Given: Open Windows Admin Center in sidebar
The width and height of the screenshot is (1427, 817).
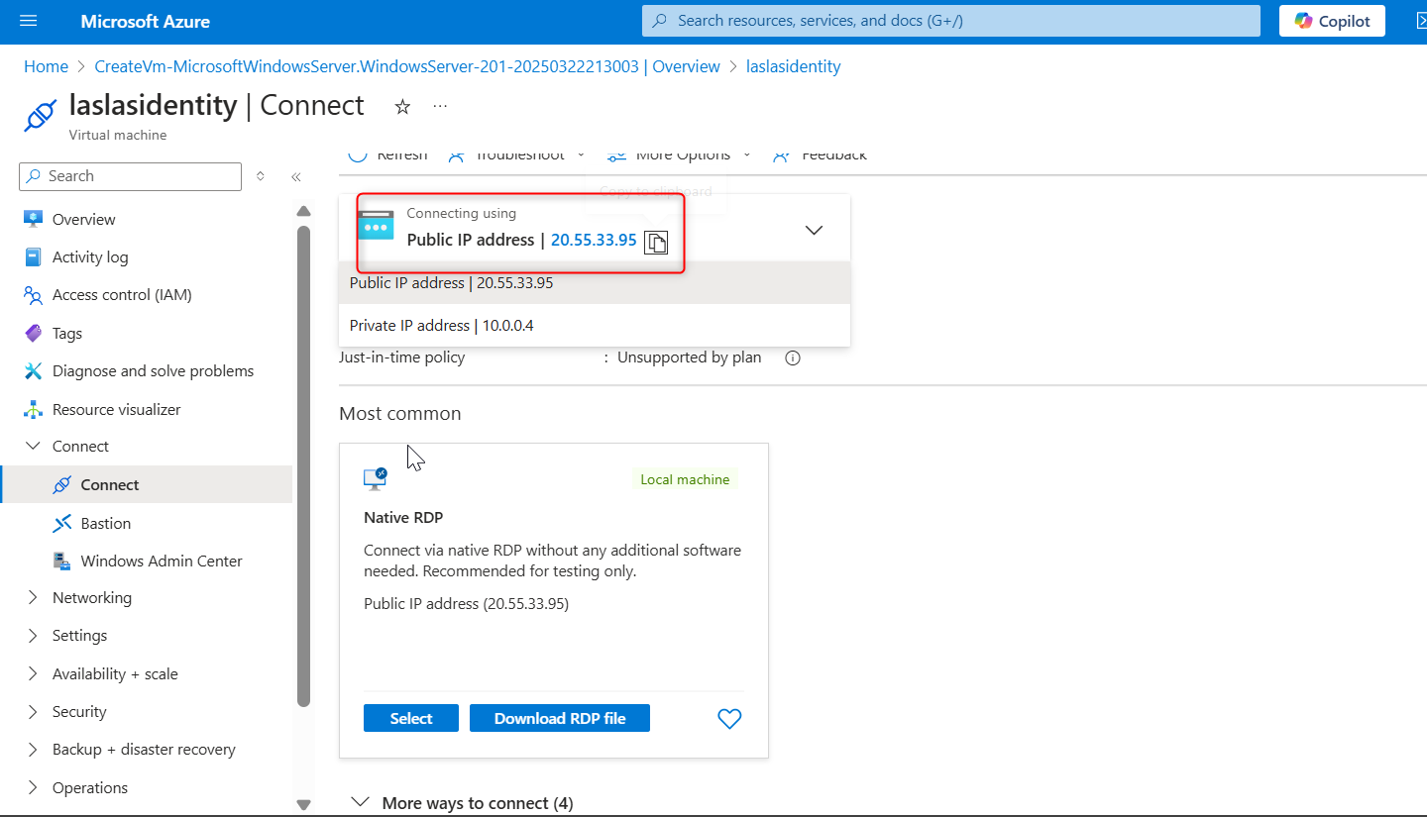Looking at the screenshot, I should (162, 562).
